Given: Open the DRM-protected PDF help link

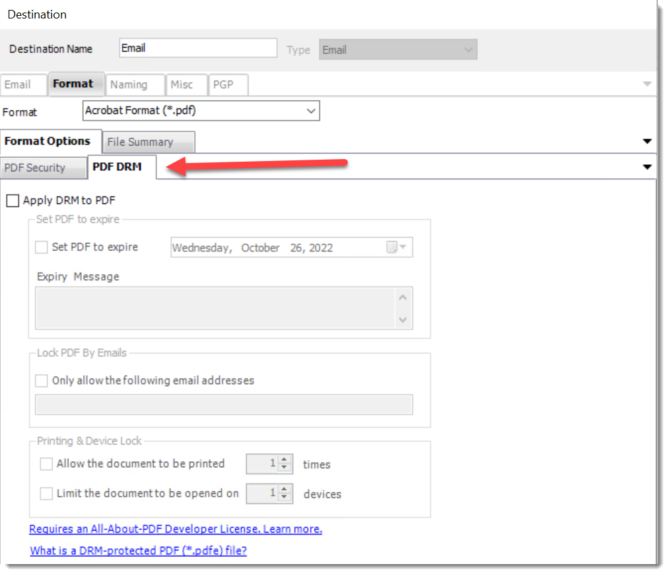Looking at the screenshot, I should click(x=138, y=550).
